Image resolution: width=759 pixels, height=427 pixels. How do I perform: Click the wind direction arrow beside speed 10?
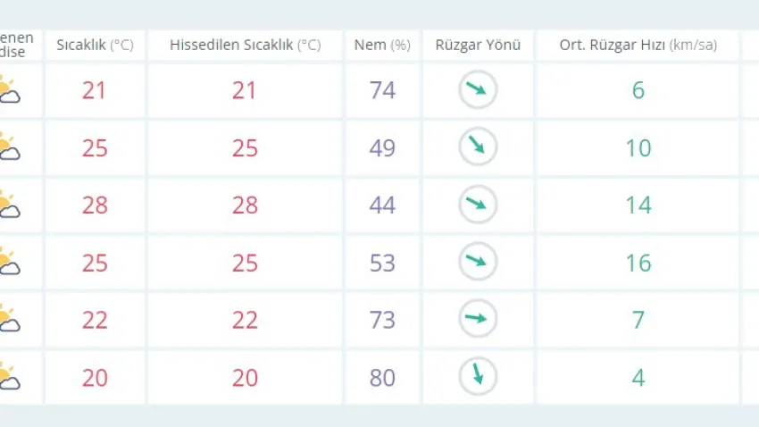[x=478, y=147]
